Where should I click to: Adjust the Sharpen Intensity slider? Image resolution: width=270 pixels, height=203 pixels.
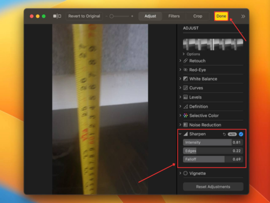pyautogui.click(x=213, y=142)
